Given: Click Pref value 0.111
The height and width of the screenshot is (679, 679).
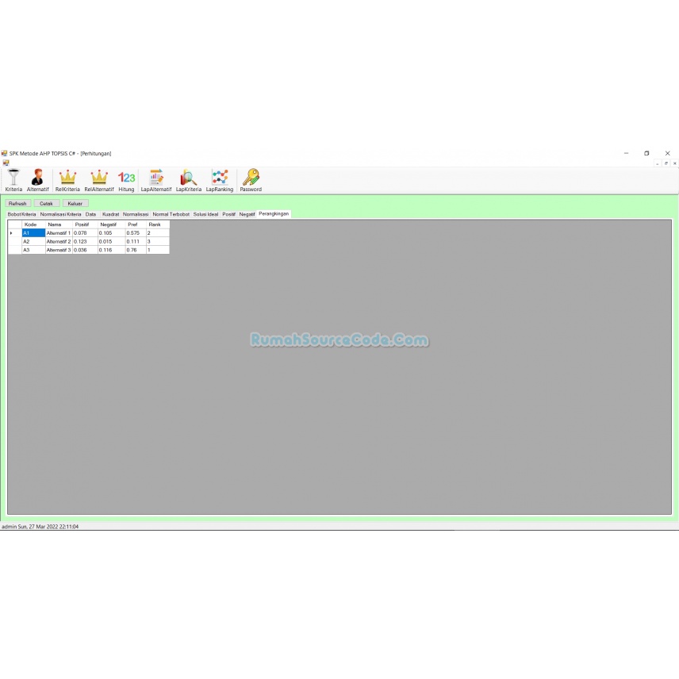Looking at the screenshot, I should pos(136,242).
